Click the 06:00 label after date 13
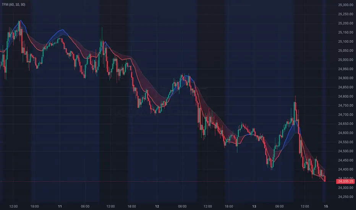 279,206
